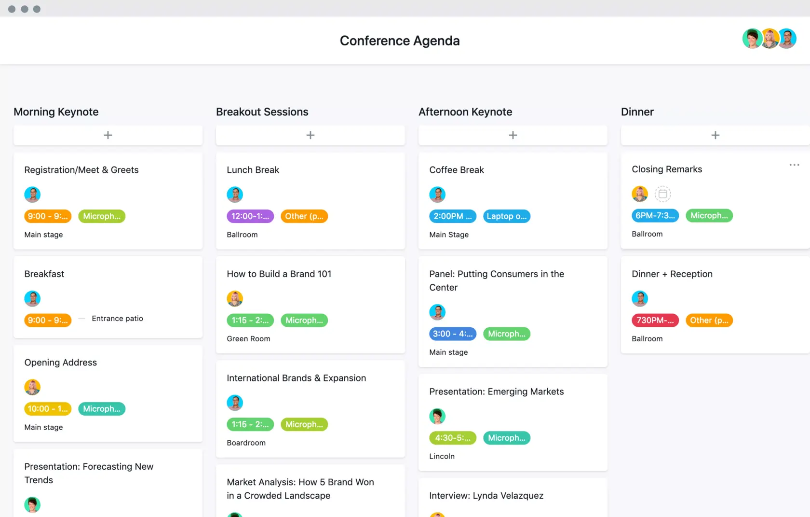
Task: Click the assignee avatar on Presentation: Emerging Markets
Action: [x=437, y=416]
